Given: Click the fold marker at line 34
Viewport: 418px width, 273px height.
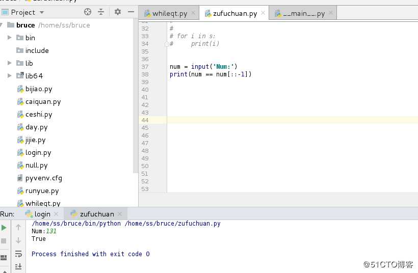Looking at the screenshot, I should click(x=167, y=44).
